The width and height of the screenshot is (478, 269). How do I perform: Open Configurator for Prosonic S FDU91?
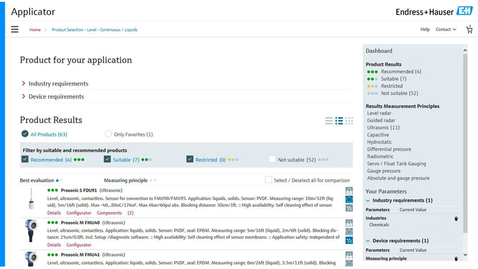pos(79,213)
